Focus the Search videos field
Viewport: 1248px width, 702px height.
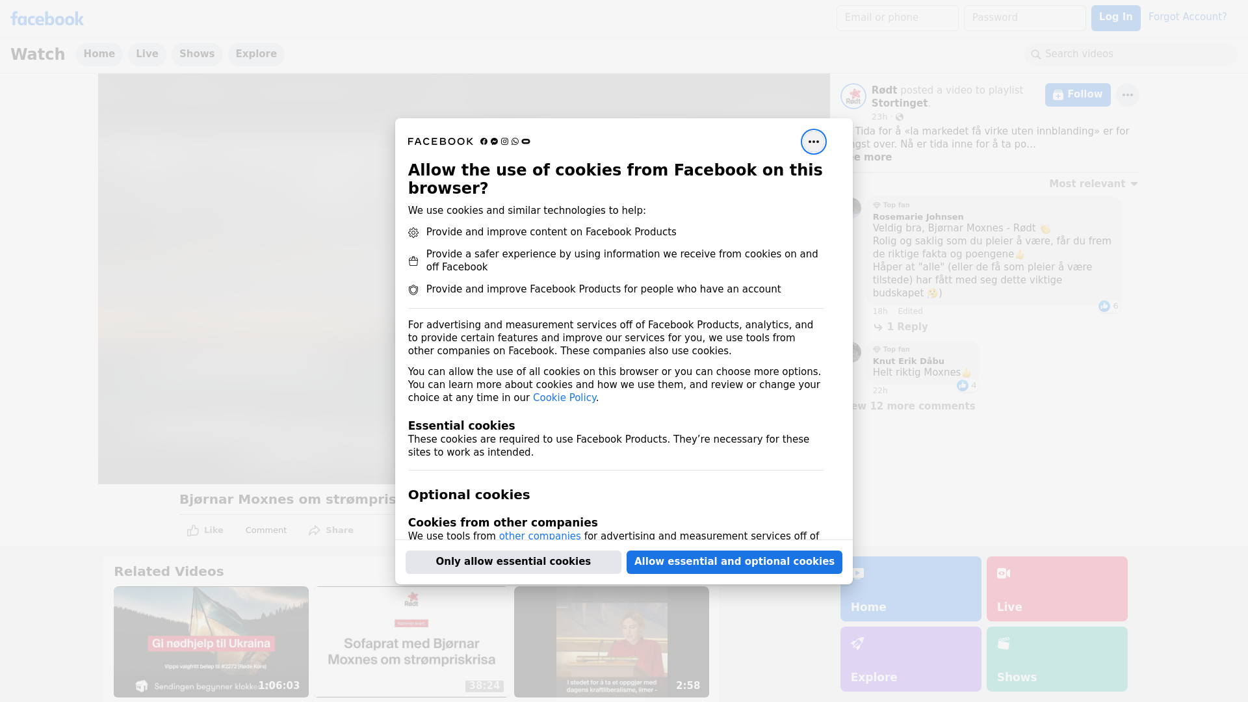coord(1131,55)
